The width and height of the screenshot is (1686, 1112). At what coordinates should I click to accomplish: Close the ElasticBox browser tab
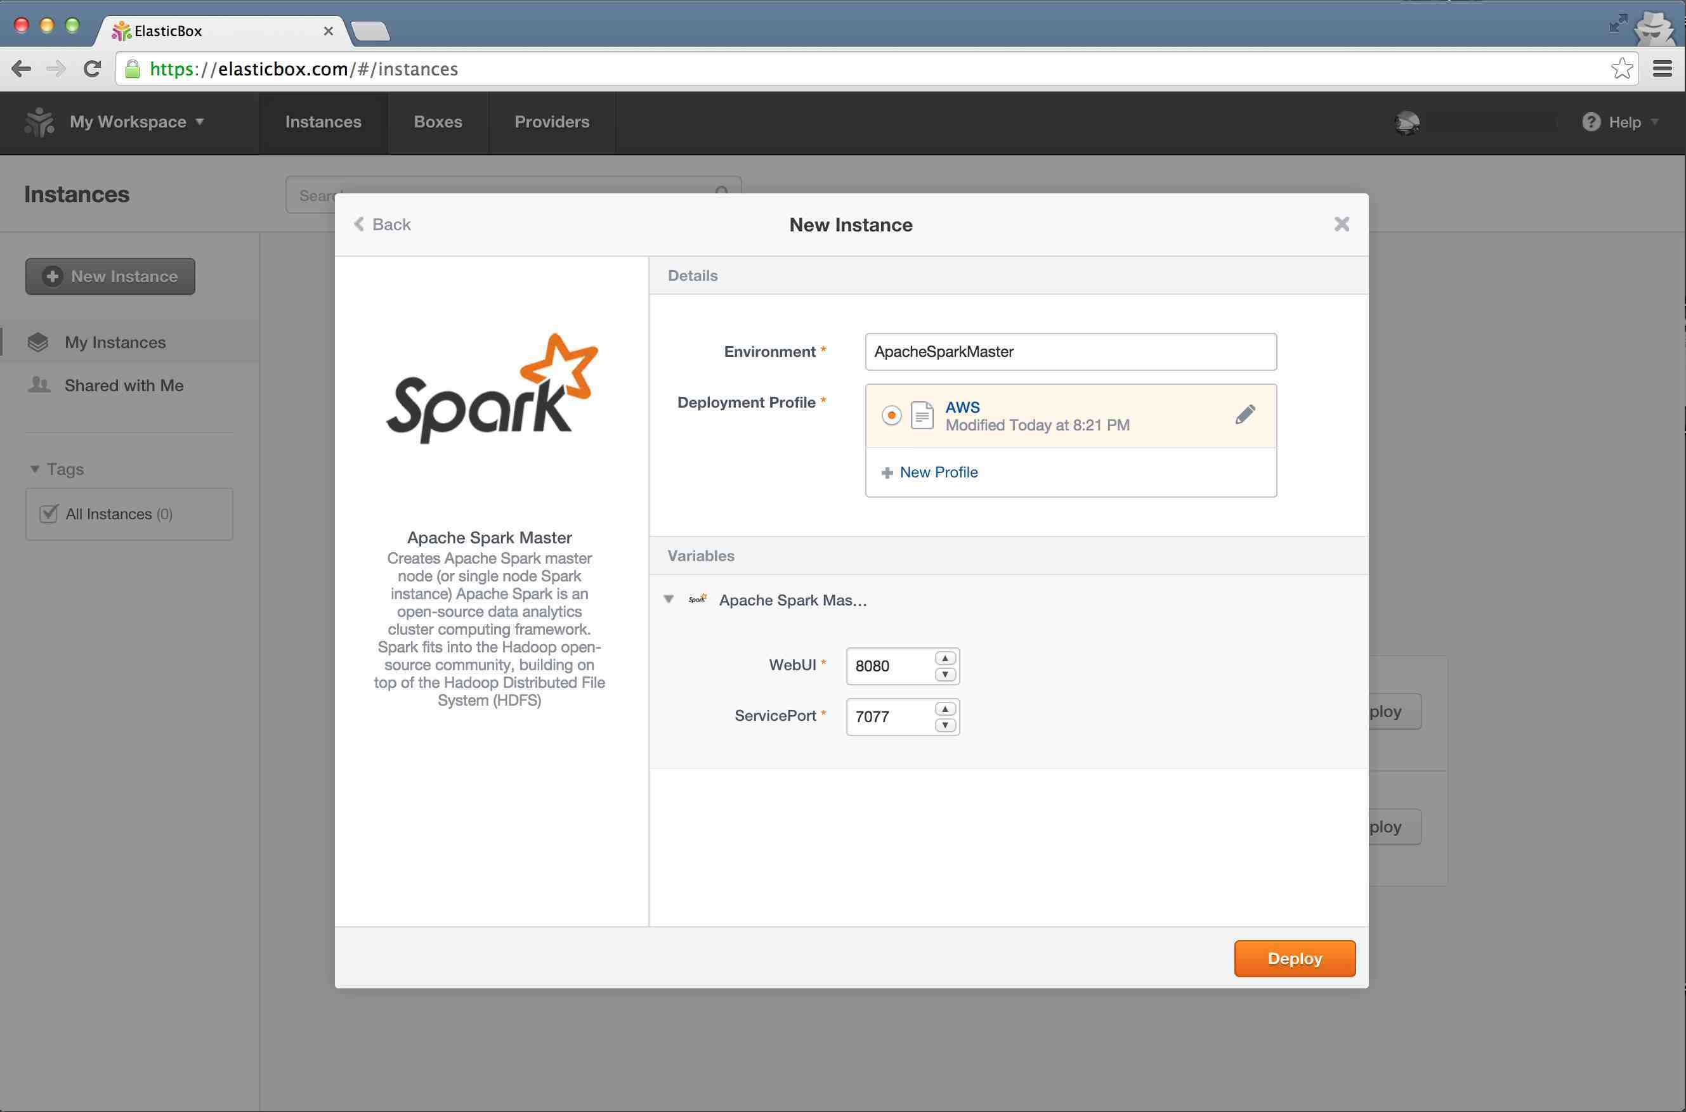(328, 30)
